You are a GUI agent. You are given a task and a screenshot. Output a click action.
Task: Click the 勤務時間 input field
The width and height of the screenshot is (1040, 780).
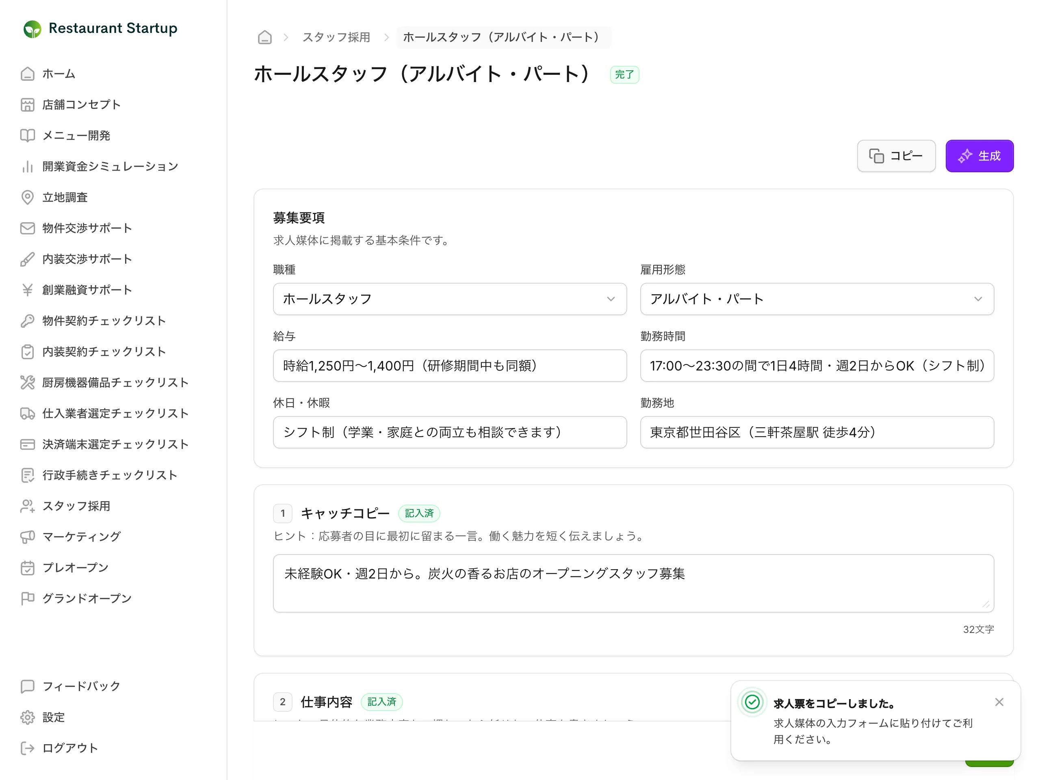817,366
